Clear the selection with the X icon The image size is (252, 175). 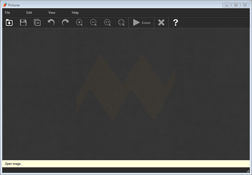click(x=161, y=22)
